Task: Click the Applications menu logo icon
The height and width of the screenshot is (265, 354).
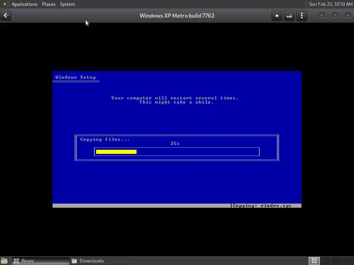Action: pyautogui.click(x=6, y=4)
